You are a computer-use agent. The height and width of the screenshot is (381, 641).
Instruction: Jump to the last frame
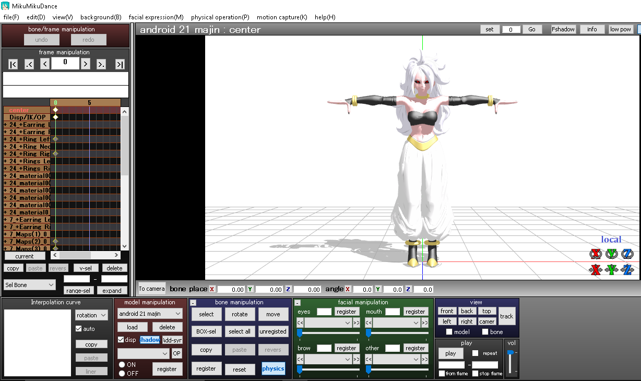click(x=120, y=64)
